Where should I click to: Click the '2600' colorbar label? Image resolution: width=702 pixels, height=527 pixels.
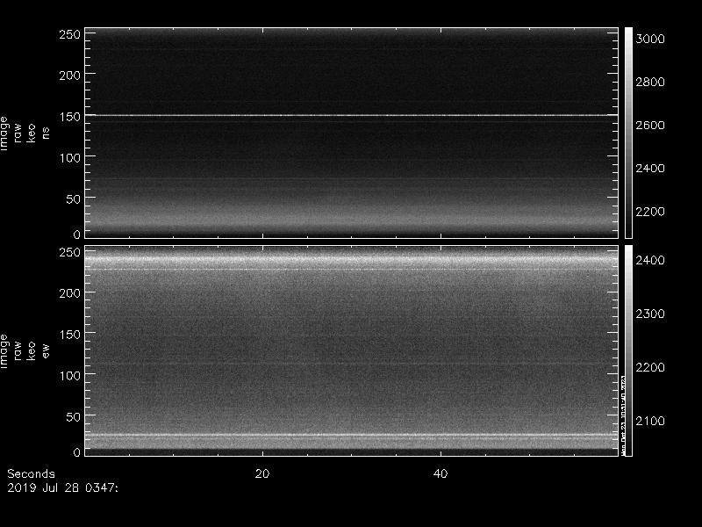[x=650, y=125]
